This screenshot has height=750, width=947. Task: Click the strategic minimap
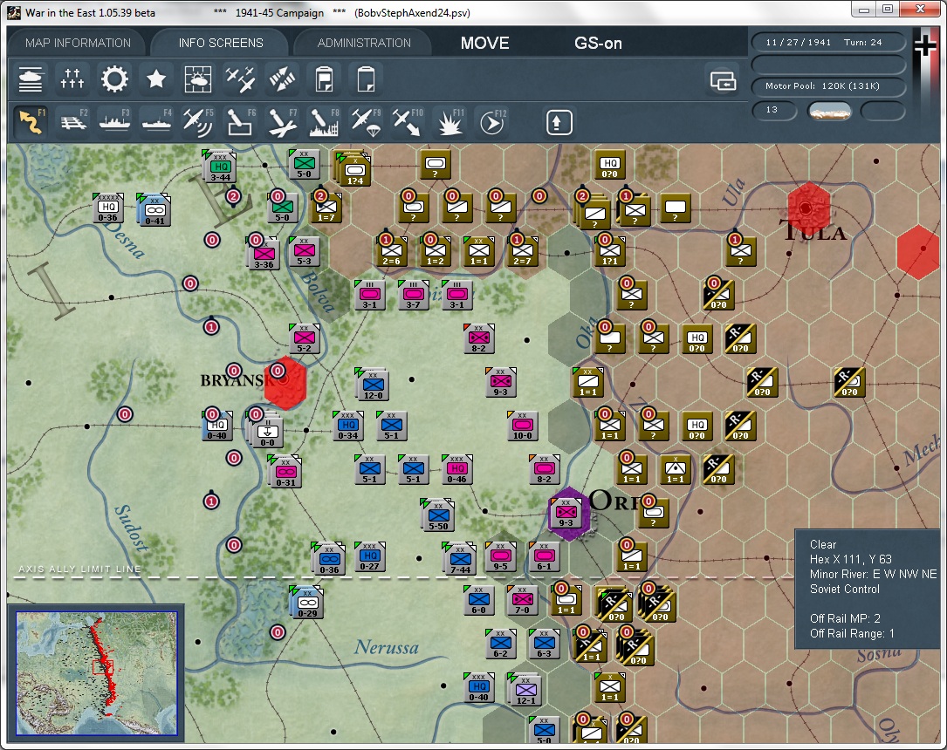pos(97,672)
